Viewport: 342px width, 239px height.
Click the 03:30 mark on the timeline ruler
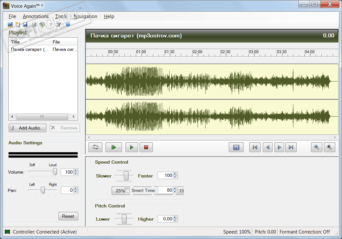point(282,52)
